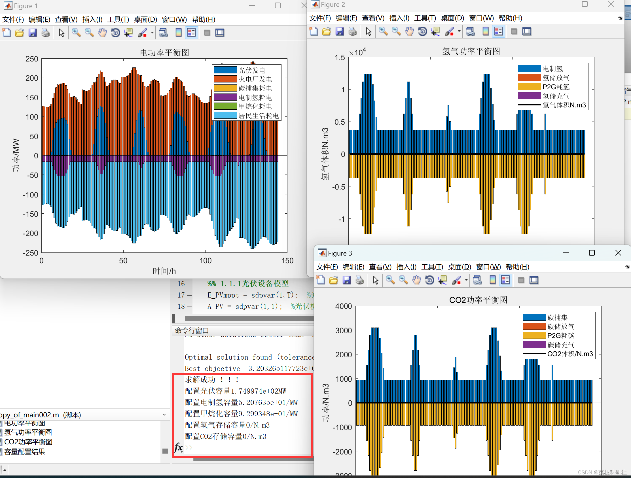Toggle Insert Legend in Figure 3
Image resolution: width=631 pixels, height=478 pixels.
(x=505, y=280)
